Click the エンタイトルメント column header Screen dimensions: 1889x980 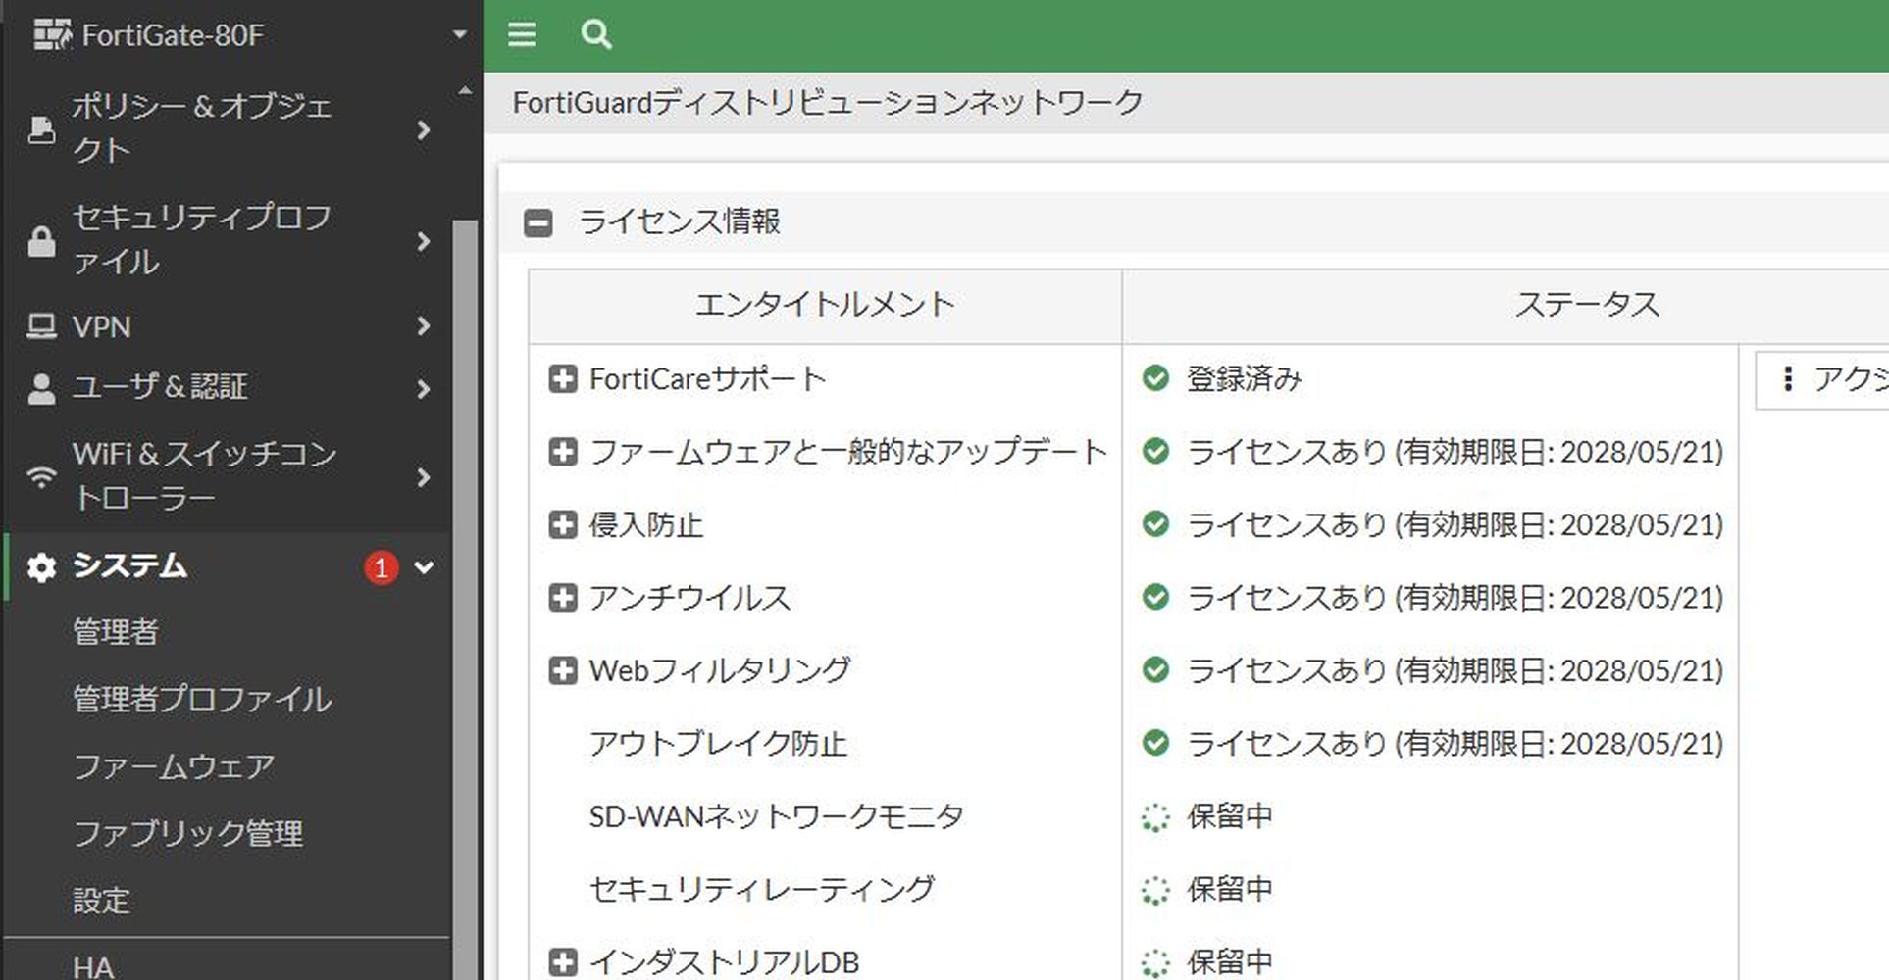pyautogui.click(x=825, y=306)
